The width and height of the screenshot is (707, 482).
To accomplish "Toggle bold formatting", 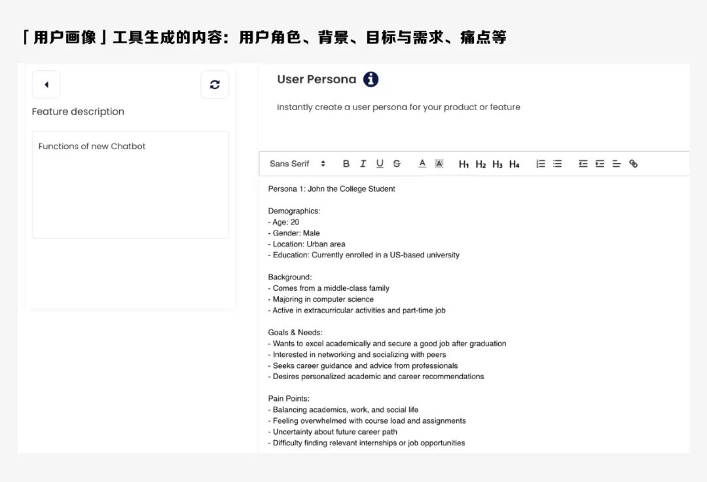I will [346, 164].
